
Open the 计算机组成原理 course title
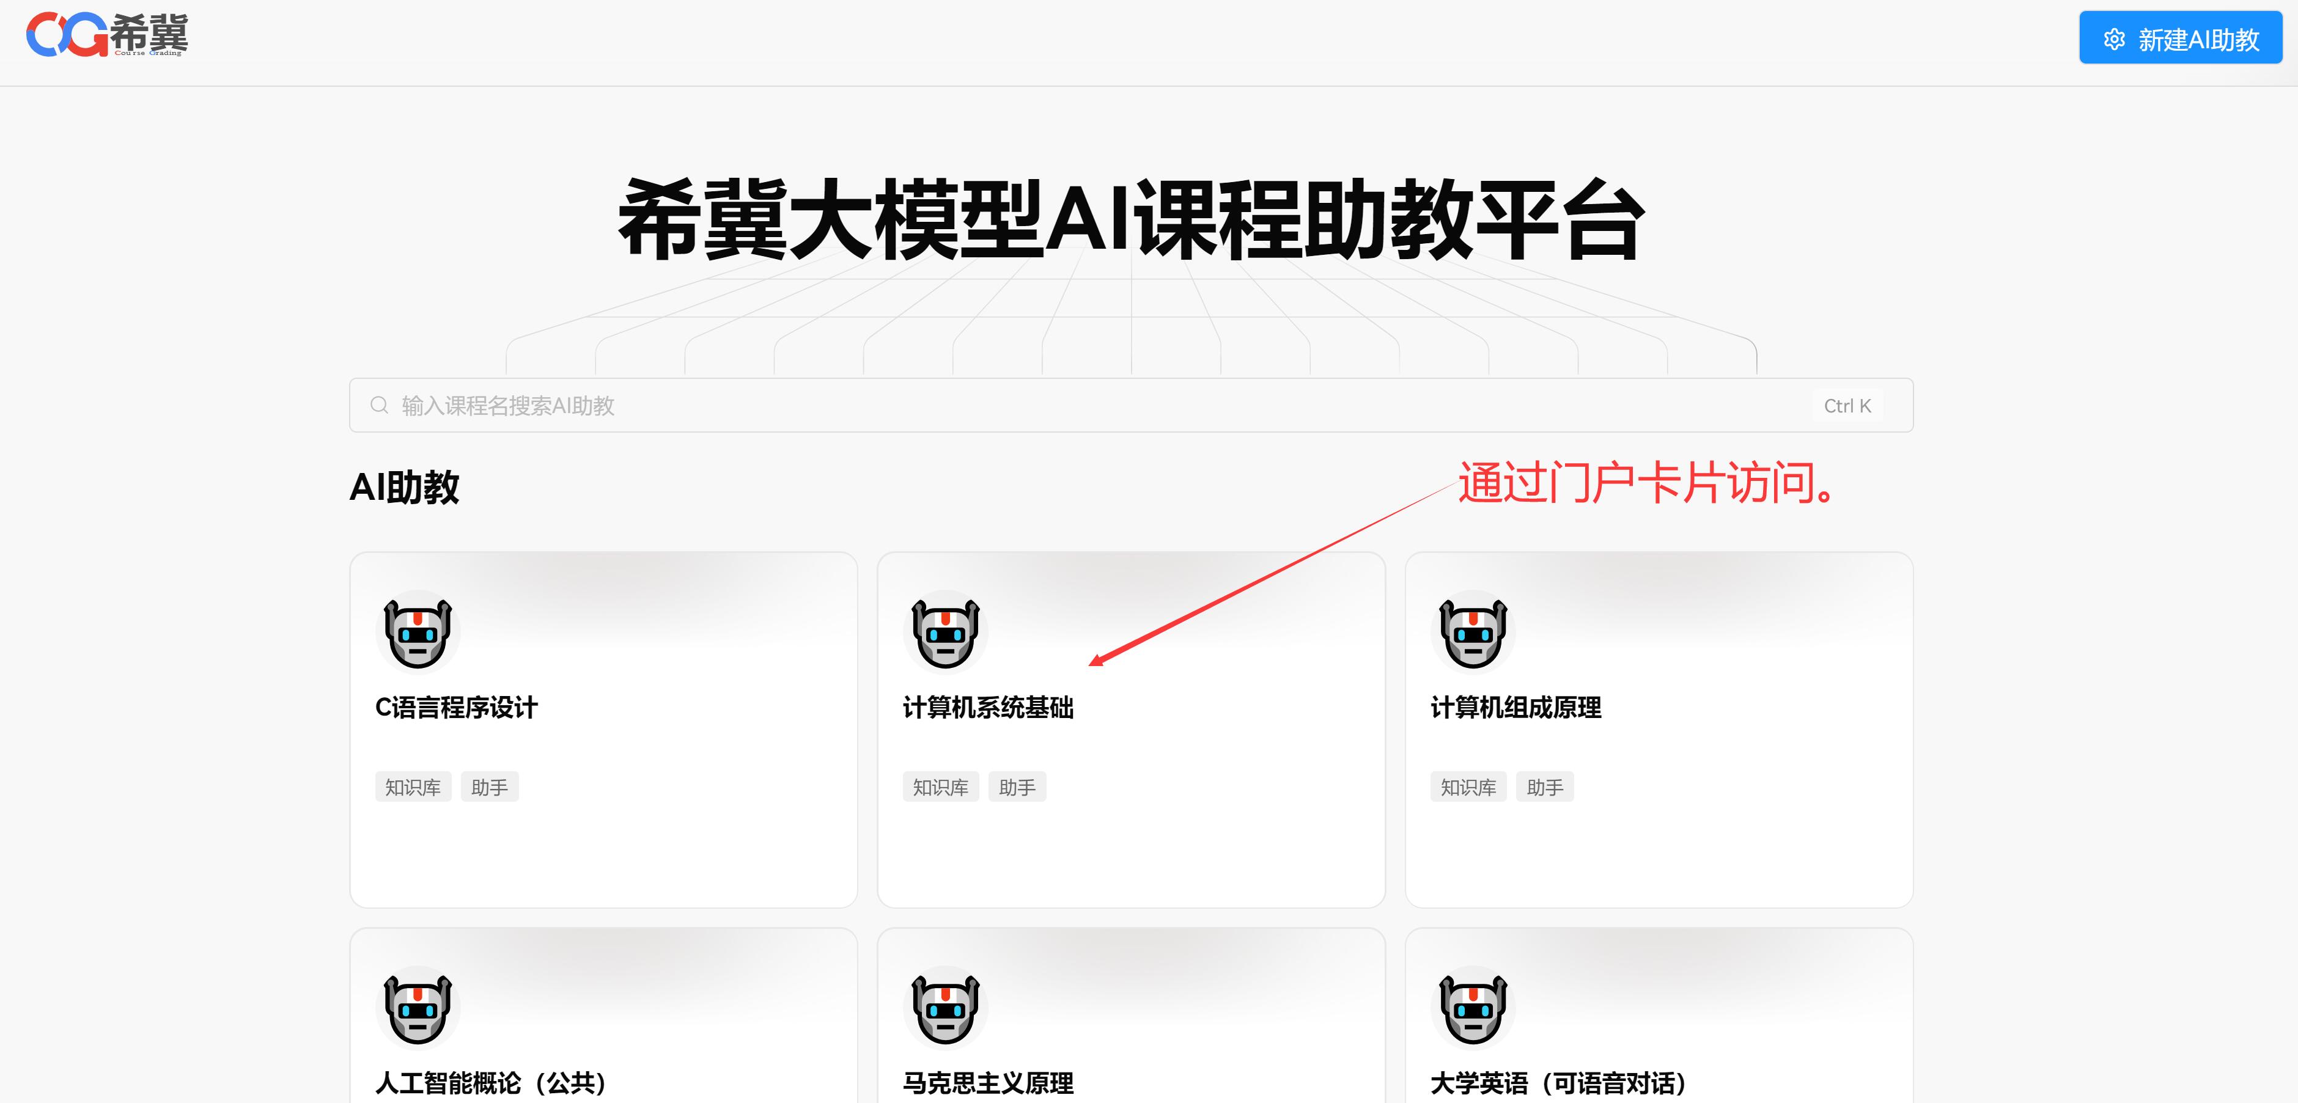[x=1515, y=707]
